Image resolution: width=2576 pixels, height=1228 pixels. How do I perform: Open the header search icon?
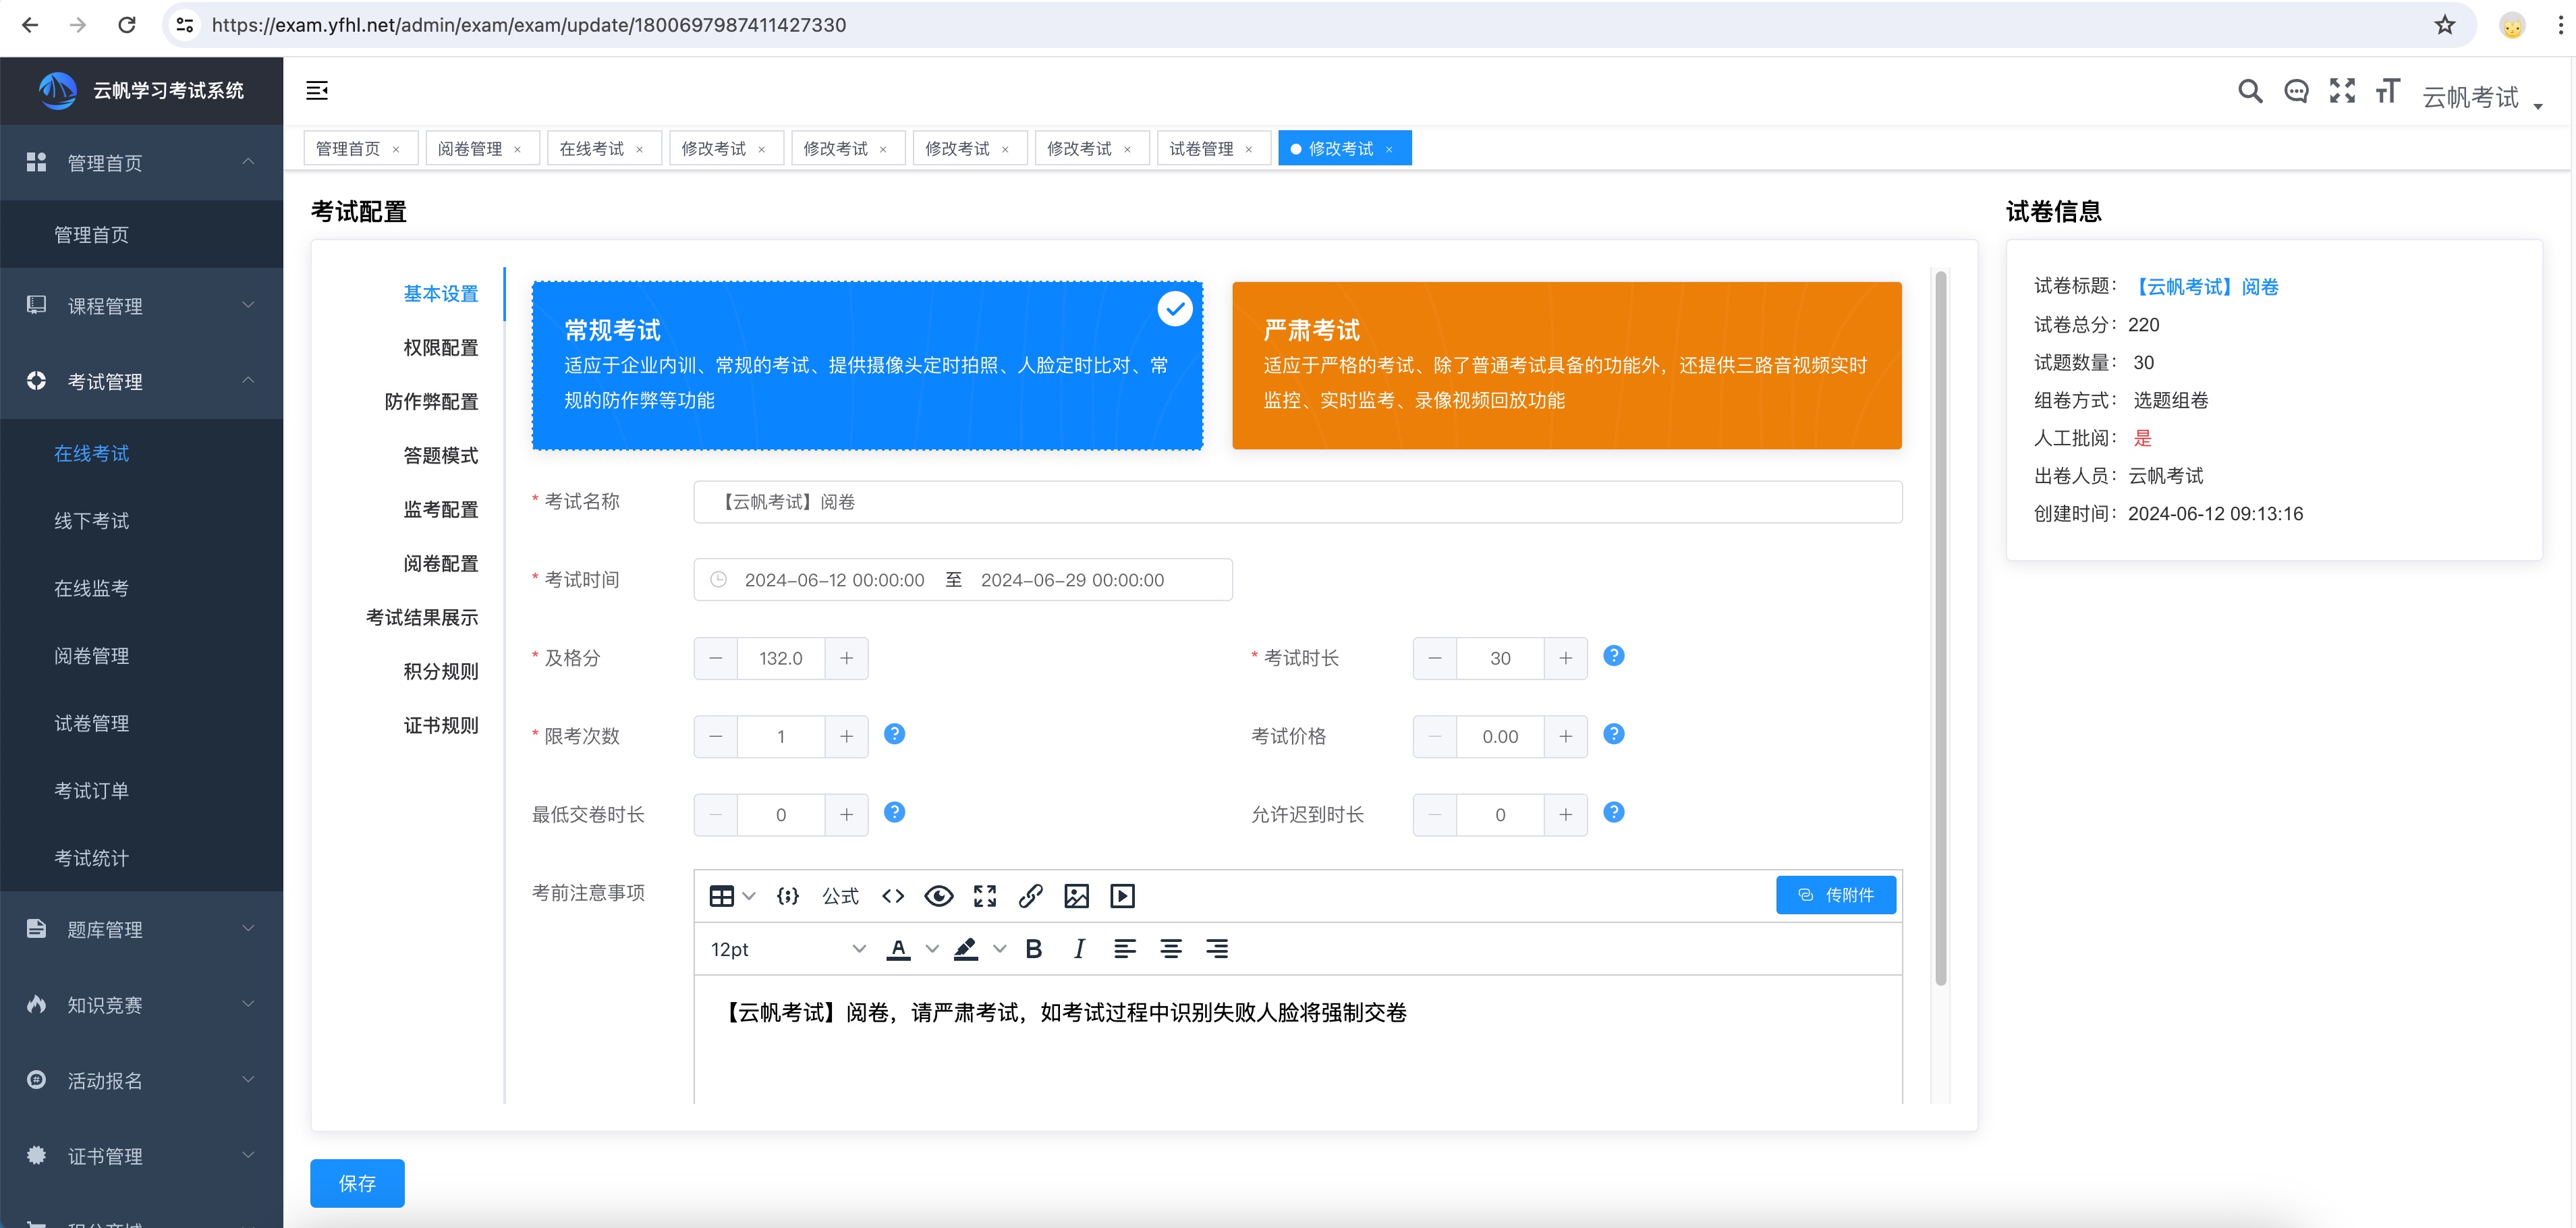coord(2250,91)
